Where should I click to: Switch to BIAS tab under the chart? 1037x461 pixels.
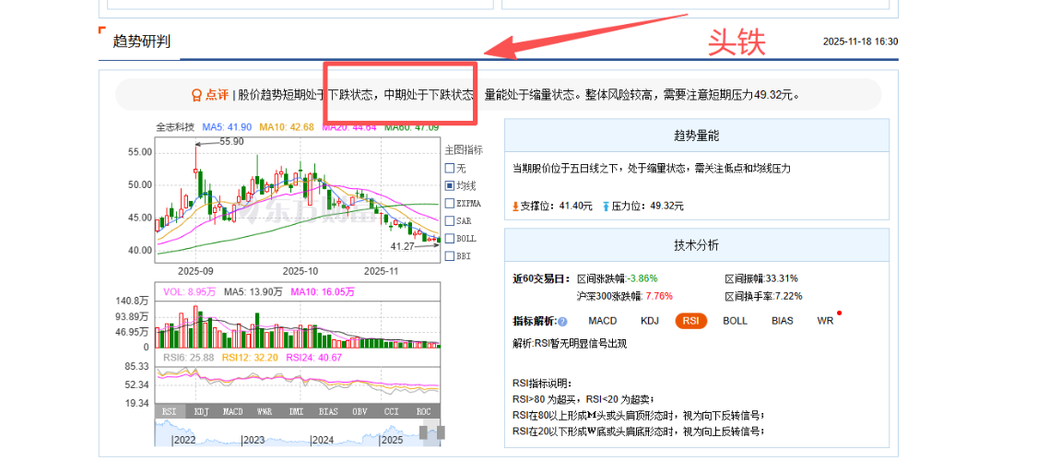[329, 411]
